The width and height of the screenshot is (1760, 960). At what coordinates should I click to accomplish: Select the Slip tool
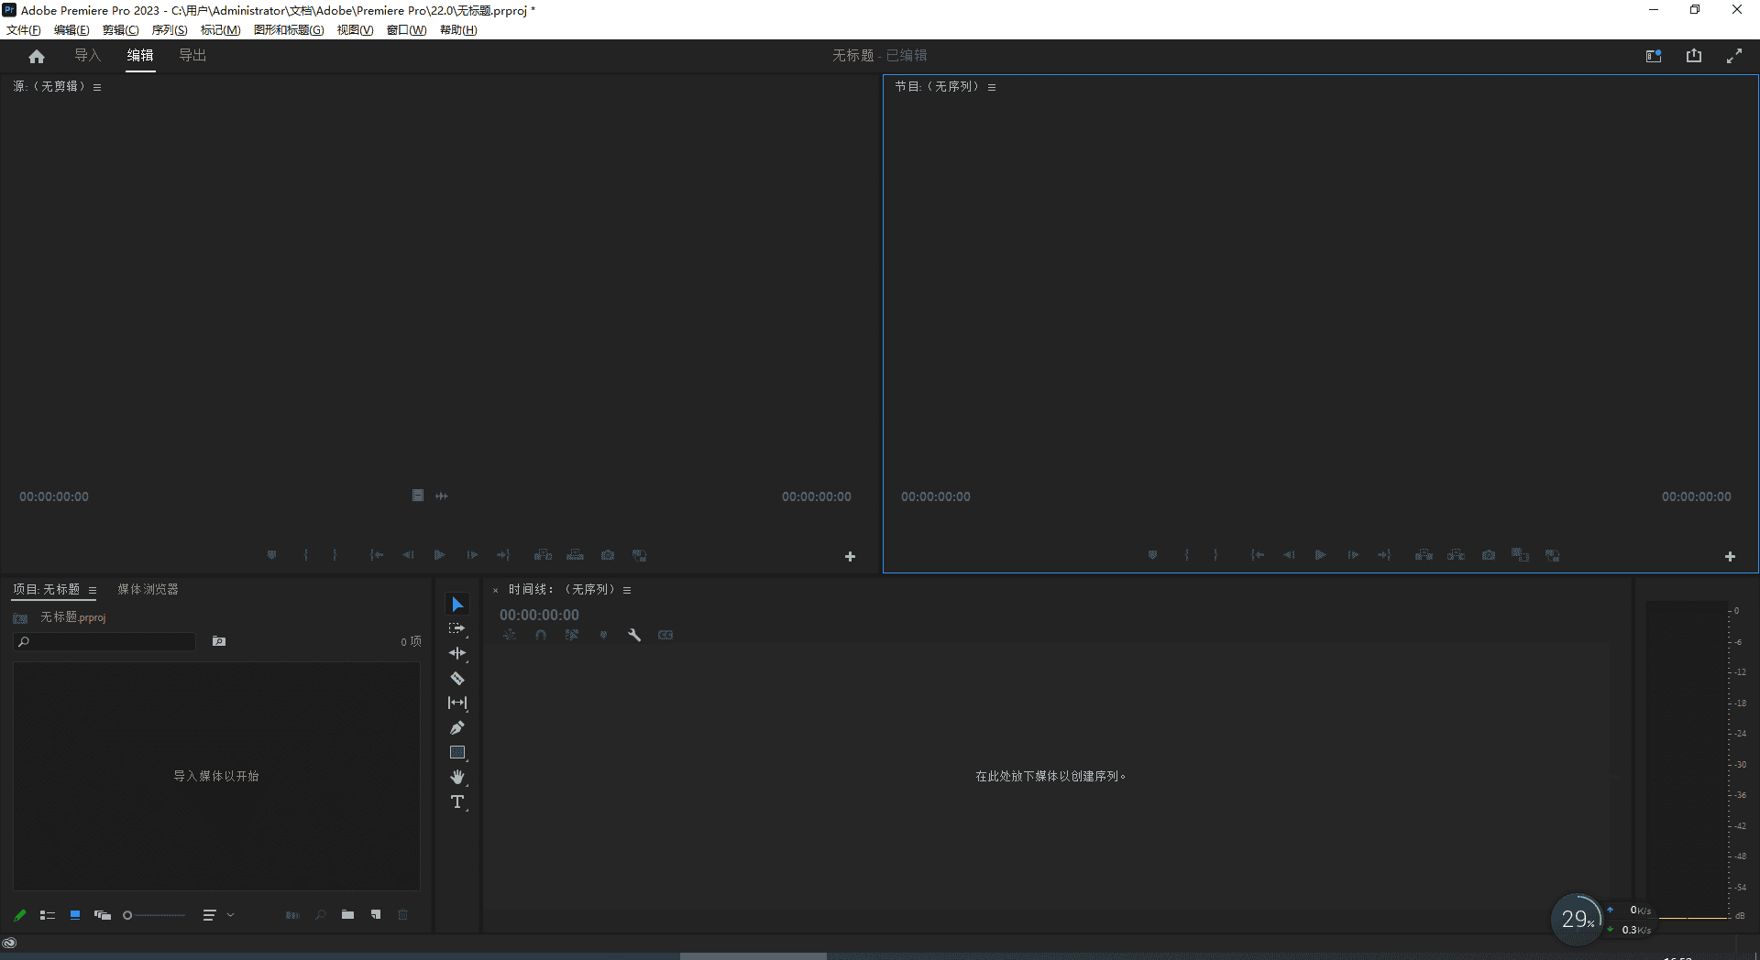[457, 703]
